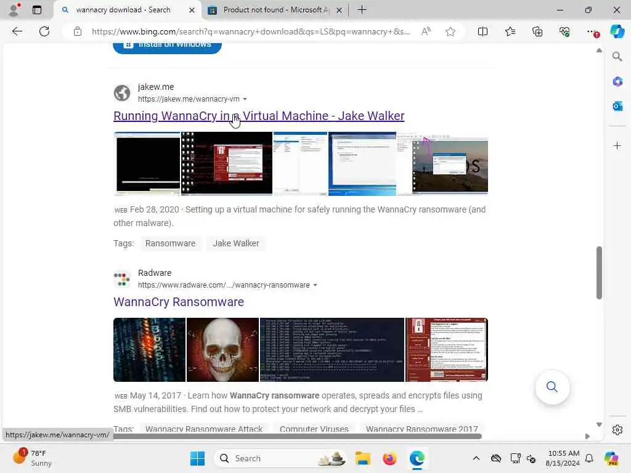
Task: Click the horizontal scrollbar thumb
Action: coord(297,436)
